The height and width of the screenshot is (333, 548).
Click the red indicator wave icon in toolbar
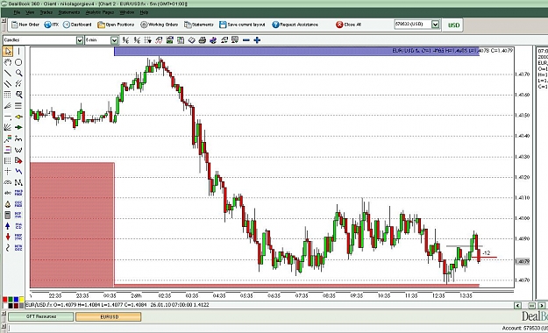tap(159, 40)
